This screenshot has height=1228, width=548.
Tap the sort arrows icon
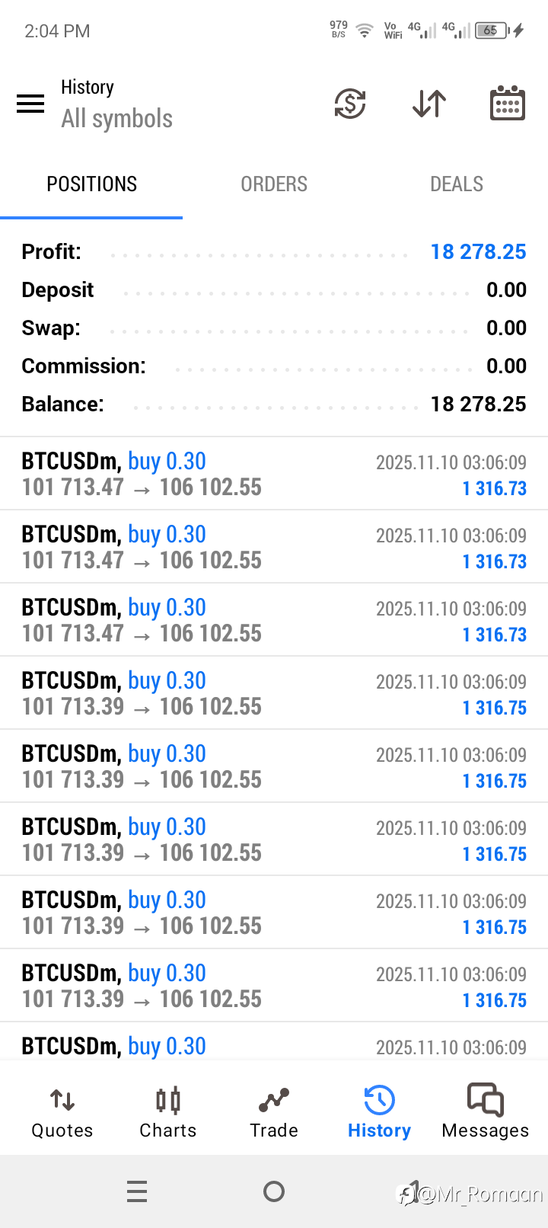tap(429, 104)
